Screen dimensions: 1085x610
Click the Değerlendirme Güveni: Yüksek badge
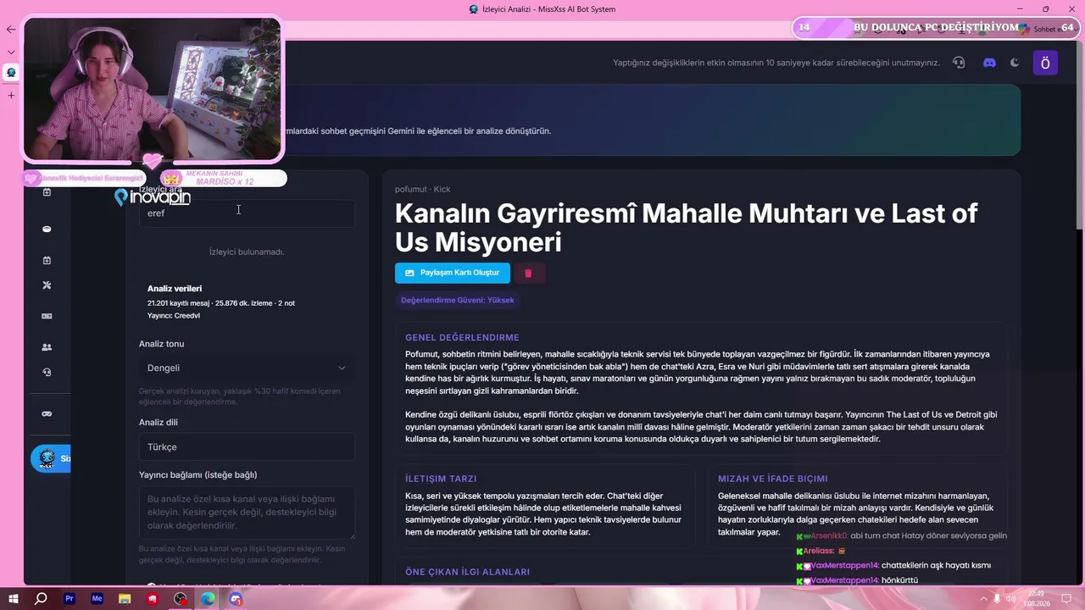click(457, 300)
